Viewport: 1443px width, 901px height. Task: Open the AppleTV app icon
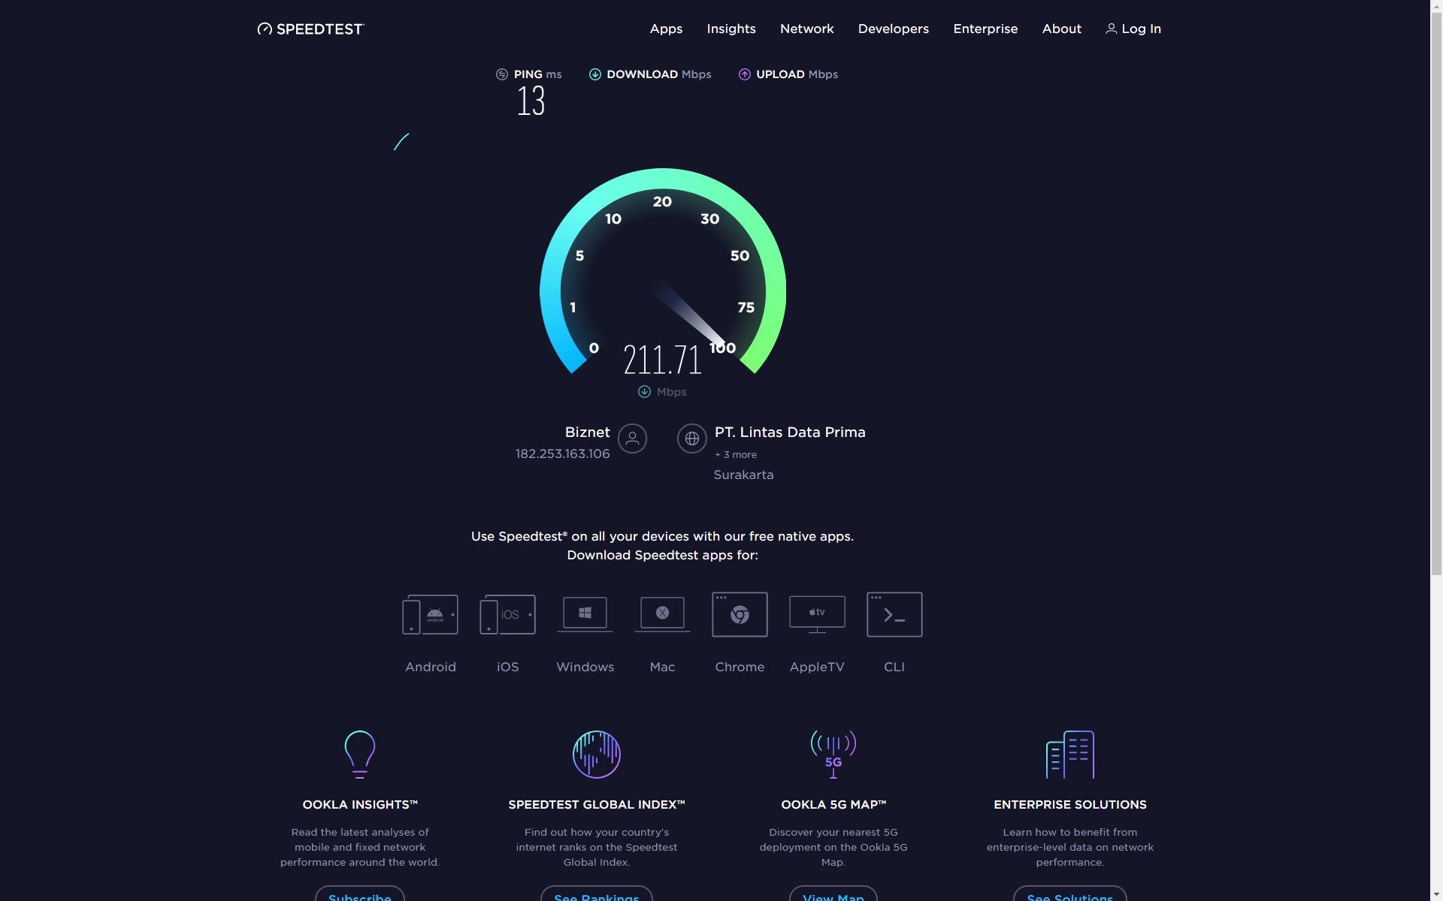[x=817, y=615]
